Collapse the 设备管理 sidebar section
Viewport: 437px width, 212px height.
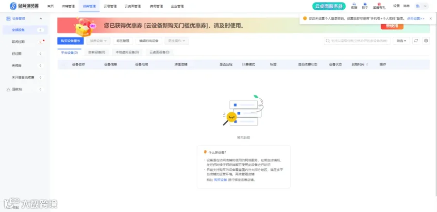coord(41,18)
